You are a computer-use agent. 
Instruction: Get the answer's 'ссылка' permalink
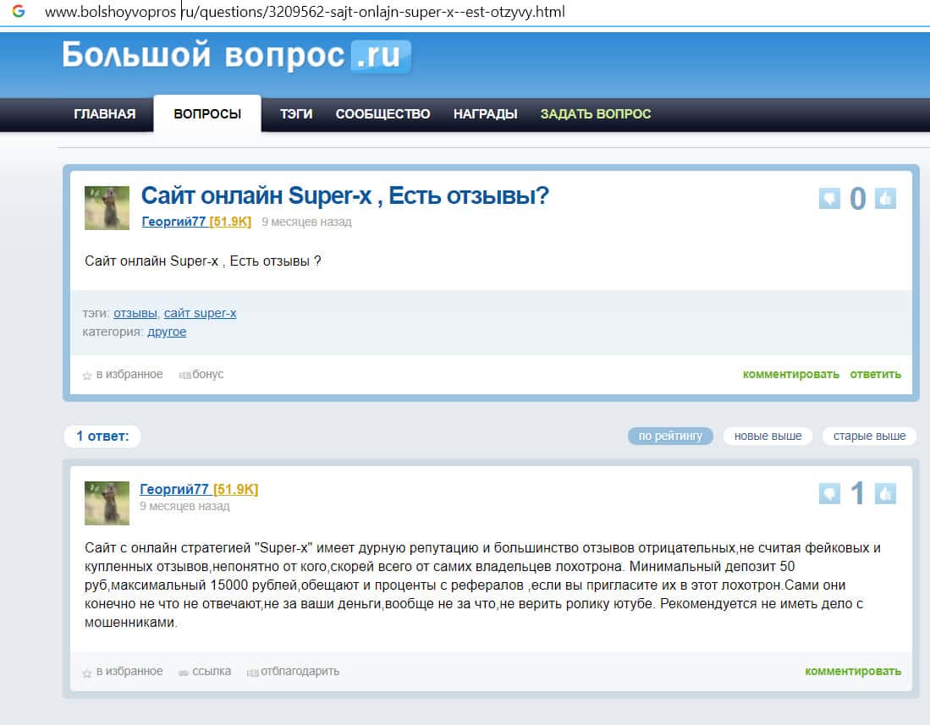click(206, 671)
